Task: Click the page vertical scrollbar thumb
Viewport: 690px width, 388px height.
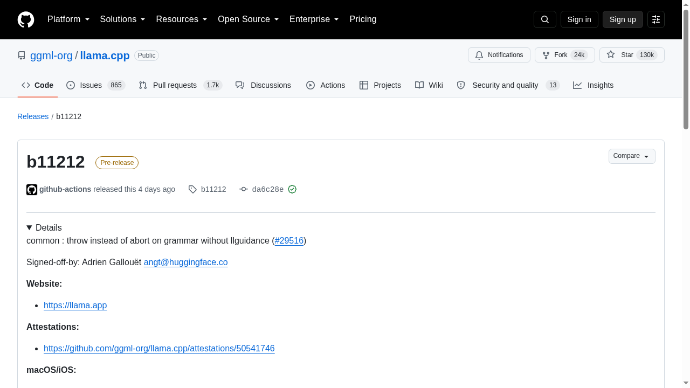Action: coord(686,69)
